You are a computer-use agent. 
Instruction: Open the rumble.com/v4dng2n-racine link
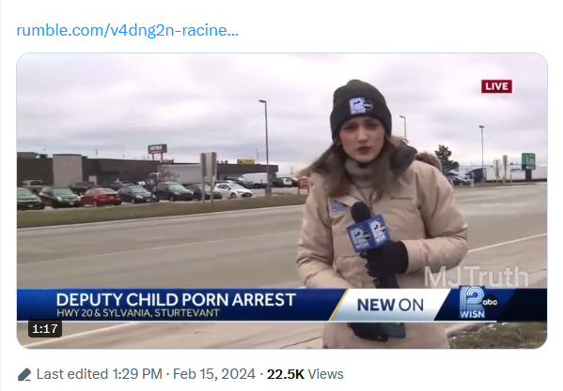(x=127, y=30)
